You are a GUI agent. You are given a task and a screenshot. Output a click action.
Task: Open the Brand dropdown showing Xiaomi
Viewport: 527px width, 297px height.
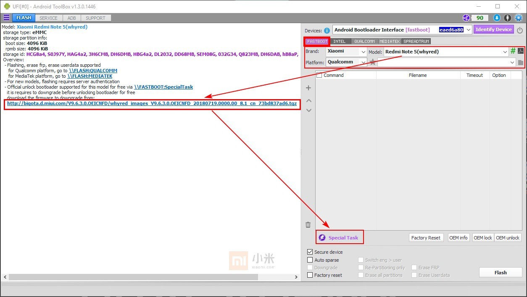(364, 52)
